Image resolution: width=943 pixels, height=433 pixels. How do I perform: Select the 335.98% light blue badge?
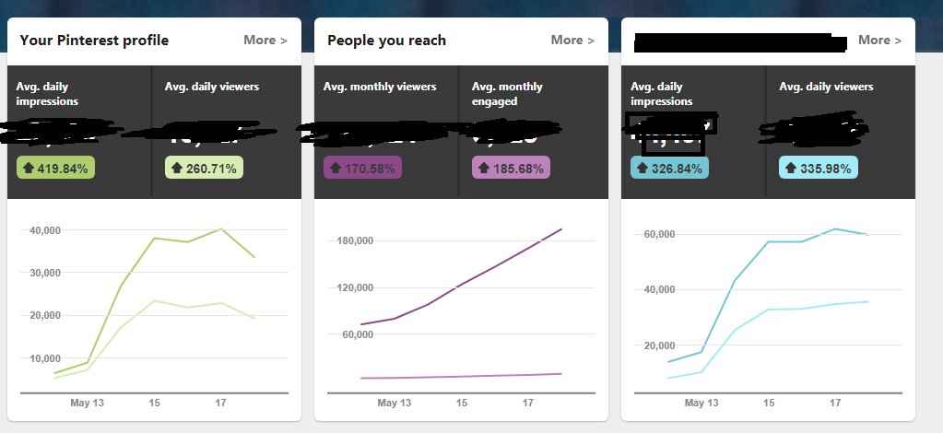pos(819,168)
